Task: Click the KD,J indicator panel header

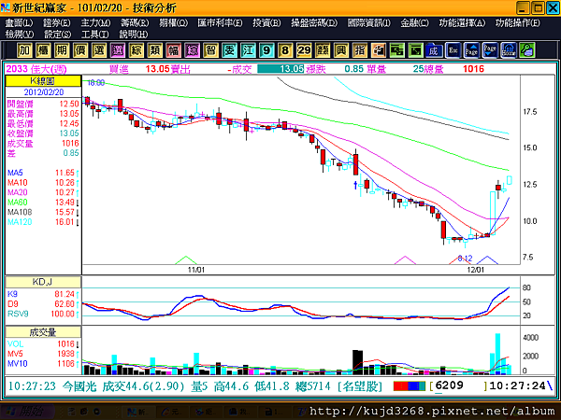Action: (43, 282)
